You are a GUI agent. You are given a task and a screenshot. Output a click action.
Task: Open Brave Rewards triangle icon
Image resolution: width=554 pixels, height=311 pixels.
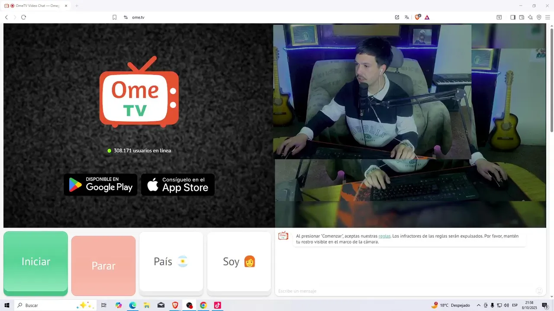(427, 17)
